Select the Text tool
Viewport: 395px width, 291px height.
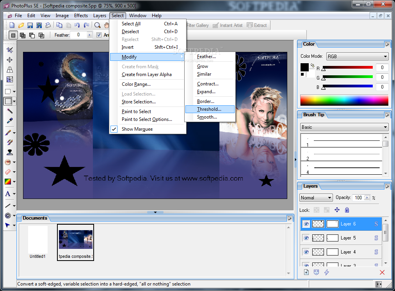pyautogui.click(x=8, y=193)
